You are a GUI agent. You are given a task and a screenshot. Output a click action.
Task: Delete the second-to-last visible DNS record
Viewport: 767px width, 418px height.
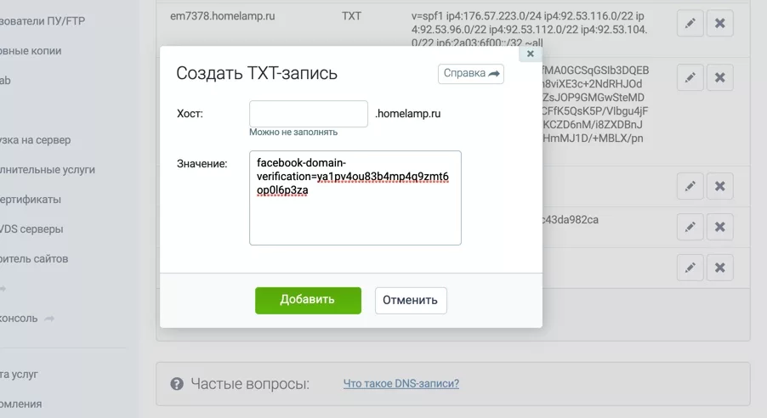pos(719,227)
